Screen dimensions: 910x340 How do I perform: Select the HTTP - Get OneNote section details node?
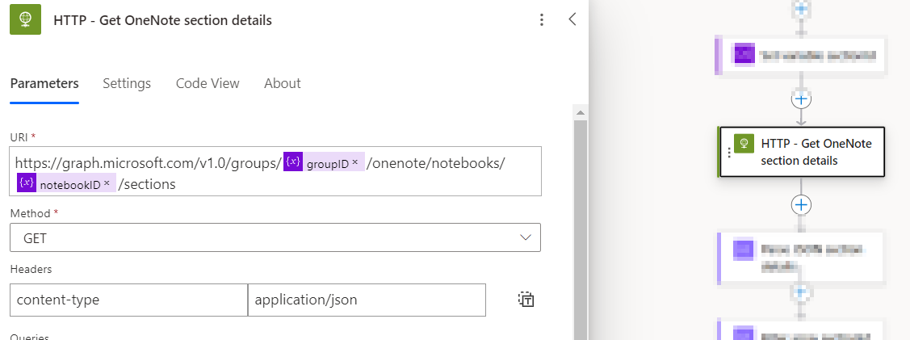[x=801, y=152]
